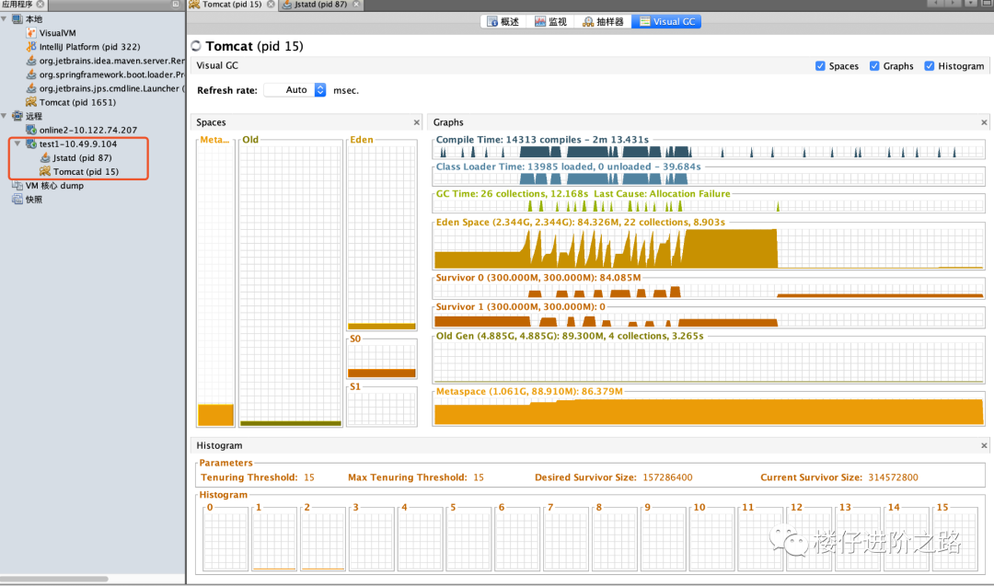
Task: Select online2-10.122.74.207 remote host
Action: pyautogui.click(x=88, y=130)
